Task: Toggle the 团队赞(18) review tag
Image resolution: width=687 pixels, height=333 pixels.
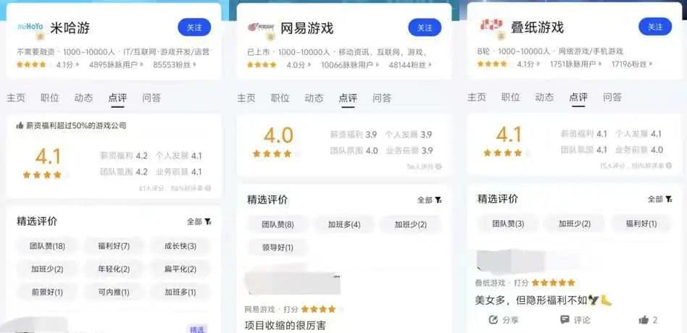Action: 47,246
